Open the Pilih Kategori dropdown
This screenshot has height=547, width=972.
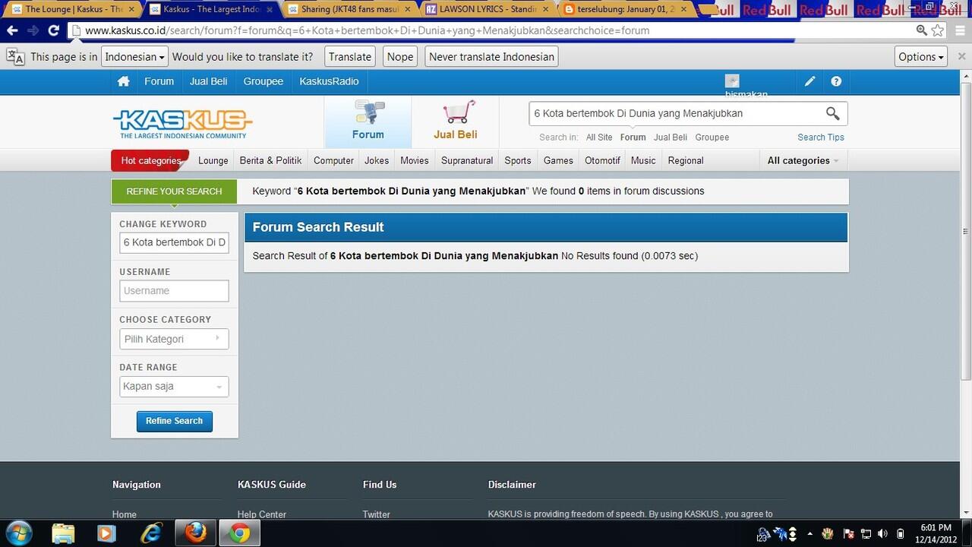point(174,339)
